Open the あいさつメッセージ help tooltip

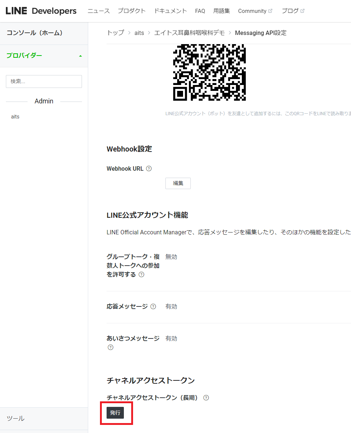point(110,347)
